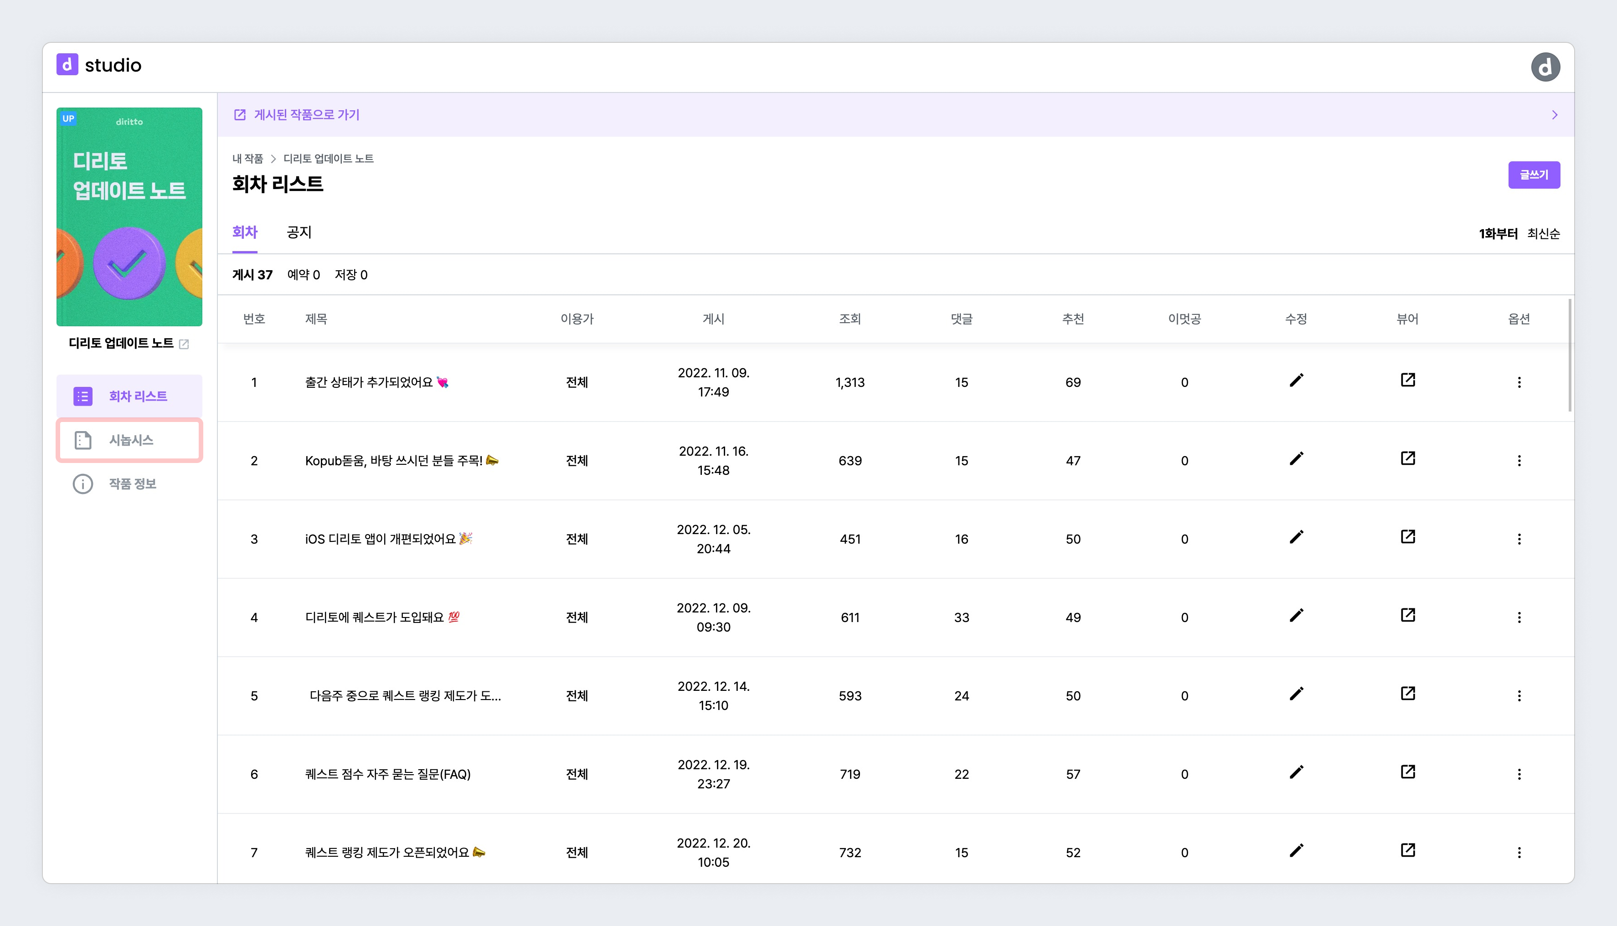Click the diritto studio logo

click(99, 65)
